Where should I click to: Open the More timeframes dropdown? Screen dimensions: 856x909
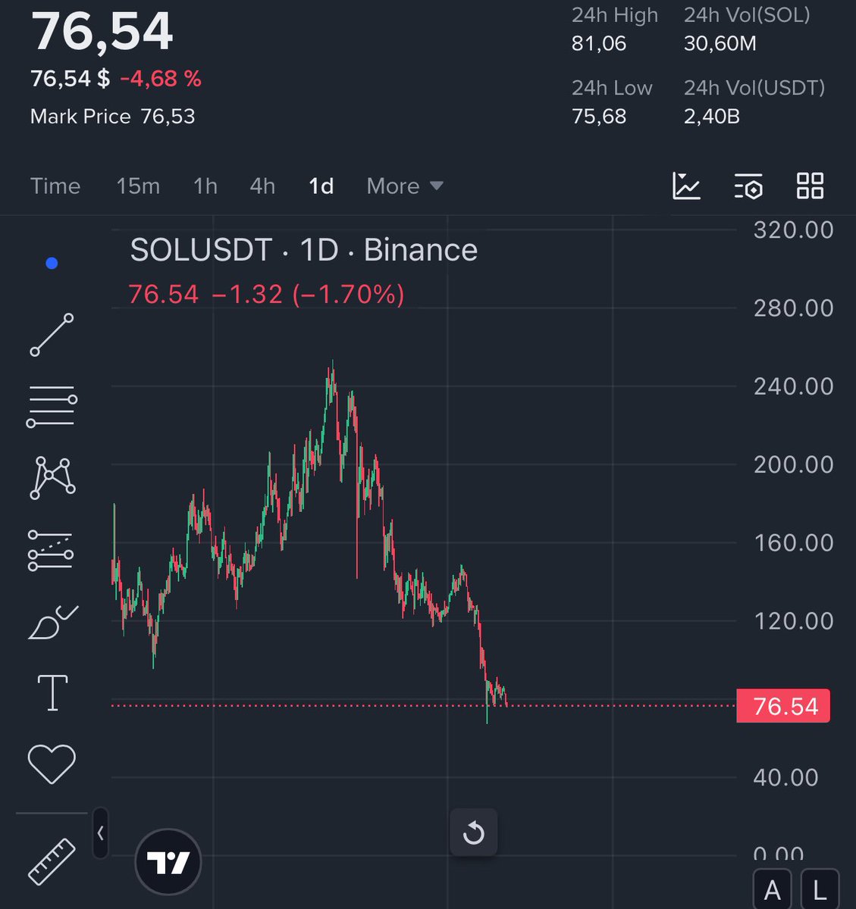(x=404, y=186)
